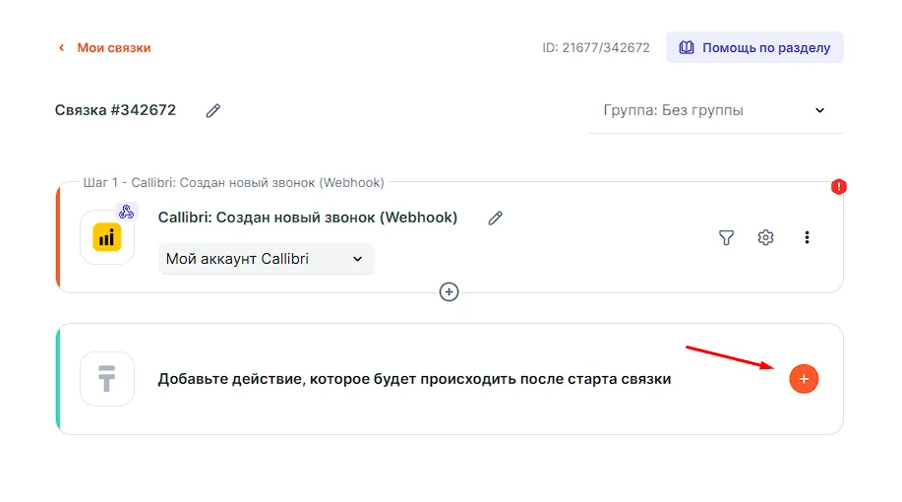Open Помощь по разделу help button
Viewport: 902px width, 502px height.
pos(754,47)
